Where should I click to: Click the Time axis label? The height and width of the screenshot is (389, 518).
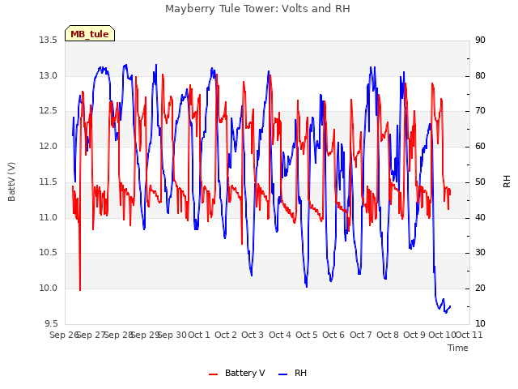(x=458, y=348)
